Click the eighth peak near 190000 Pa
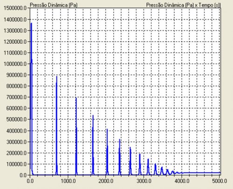The width and height of the screenshot is (233, 189). pos(140,154)
